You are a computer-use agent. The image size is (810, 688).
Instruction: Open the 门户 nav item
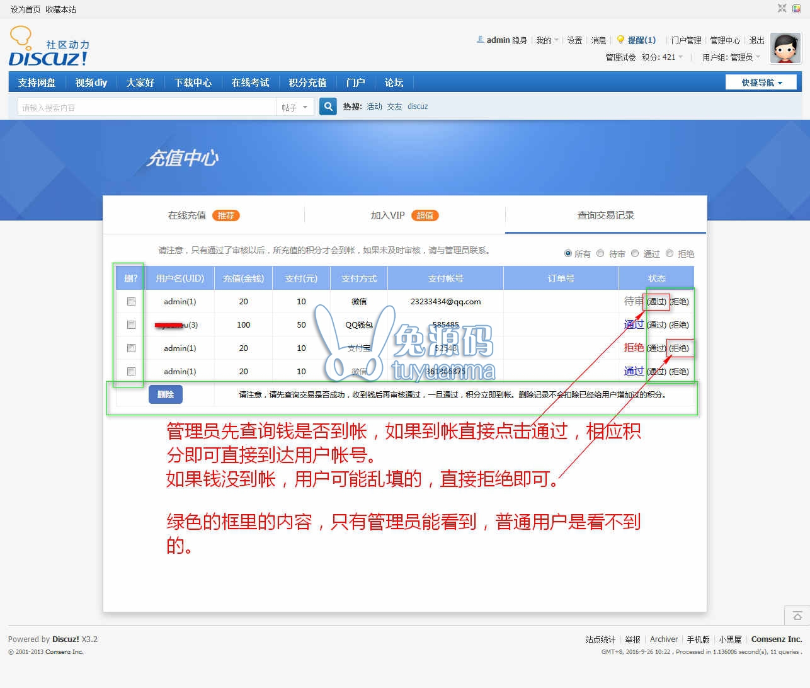(x=355, y=83)
